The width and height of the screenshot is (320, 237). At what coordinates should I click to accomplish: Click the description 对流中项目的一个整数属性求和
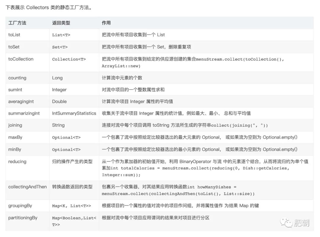pyautogui.click(x=133, y=90)
